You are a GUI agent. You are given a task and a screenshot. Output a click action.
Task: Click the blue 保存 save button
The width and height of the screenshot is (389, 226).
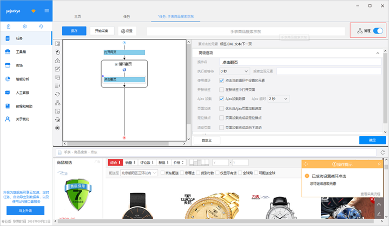(74, 31)
